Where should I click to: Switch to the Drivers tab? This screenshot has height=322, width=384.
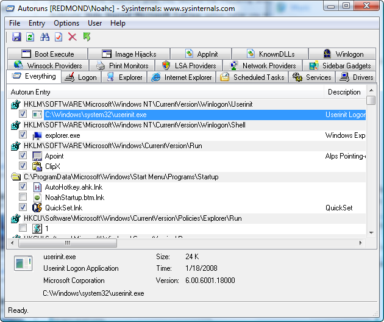click(356, 77)
